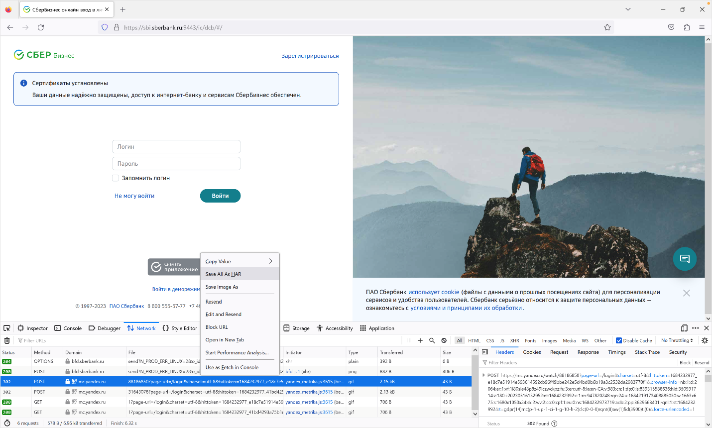Dismiss the cookie notice
Screen dimensions: 712x428
click(x=687, y=293)
